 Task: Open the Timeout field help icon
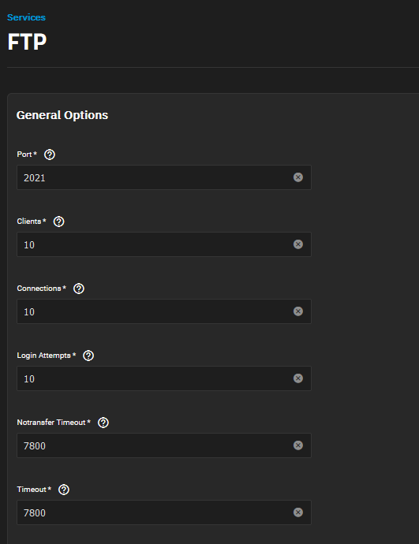(x=64, y=490)
